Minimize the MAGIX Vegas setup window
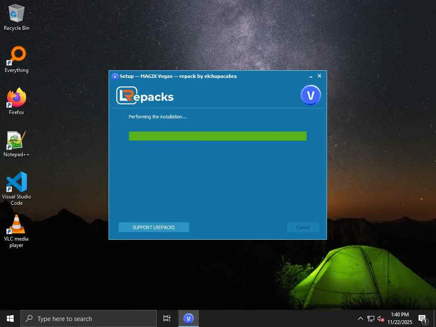 click(x=311, y=76)
